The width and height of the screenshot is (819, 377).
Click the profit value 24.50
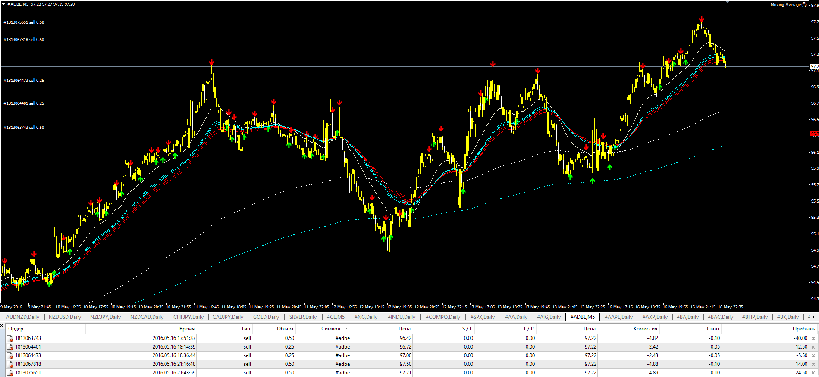[802, 373]
